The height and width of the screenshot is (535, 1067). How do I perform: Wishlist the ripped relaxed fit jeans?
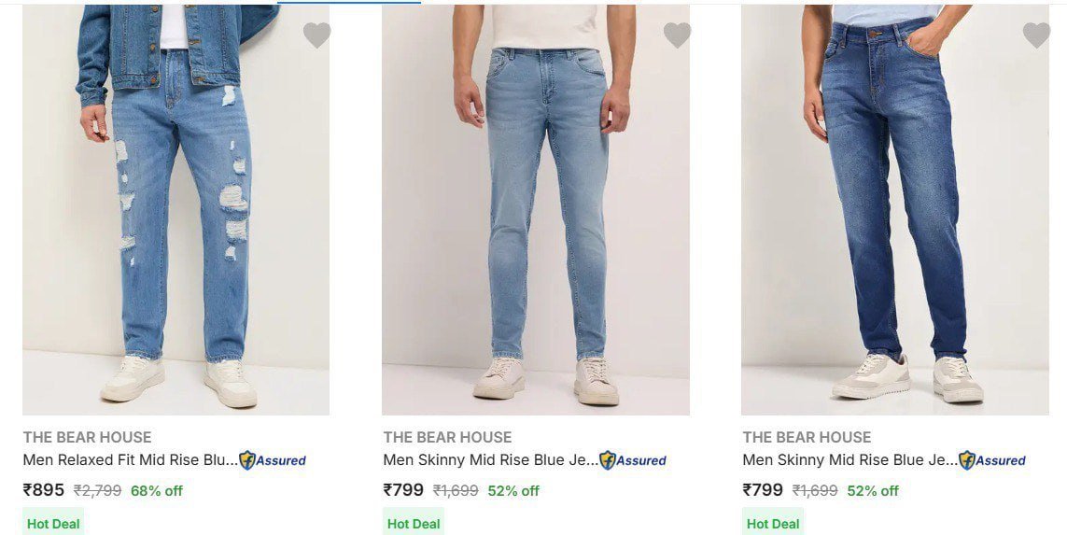click(316, 35)
